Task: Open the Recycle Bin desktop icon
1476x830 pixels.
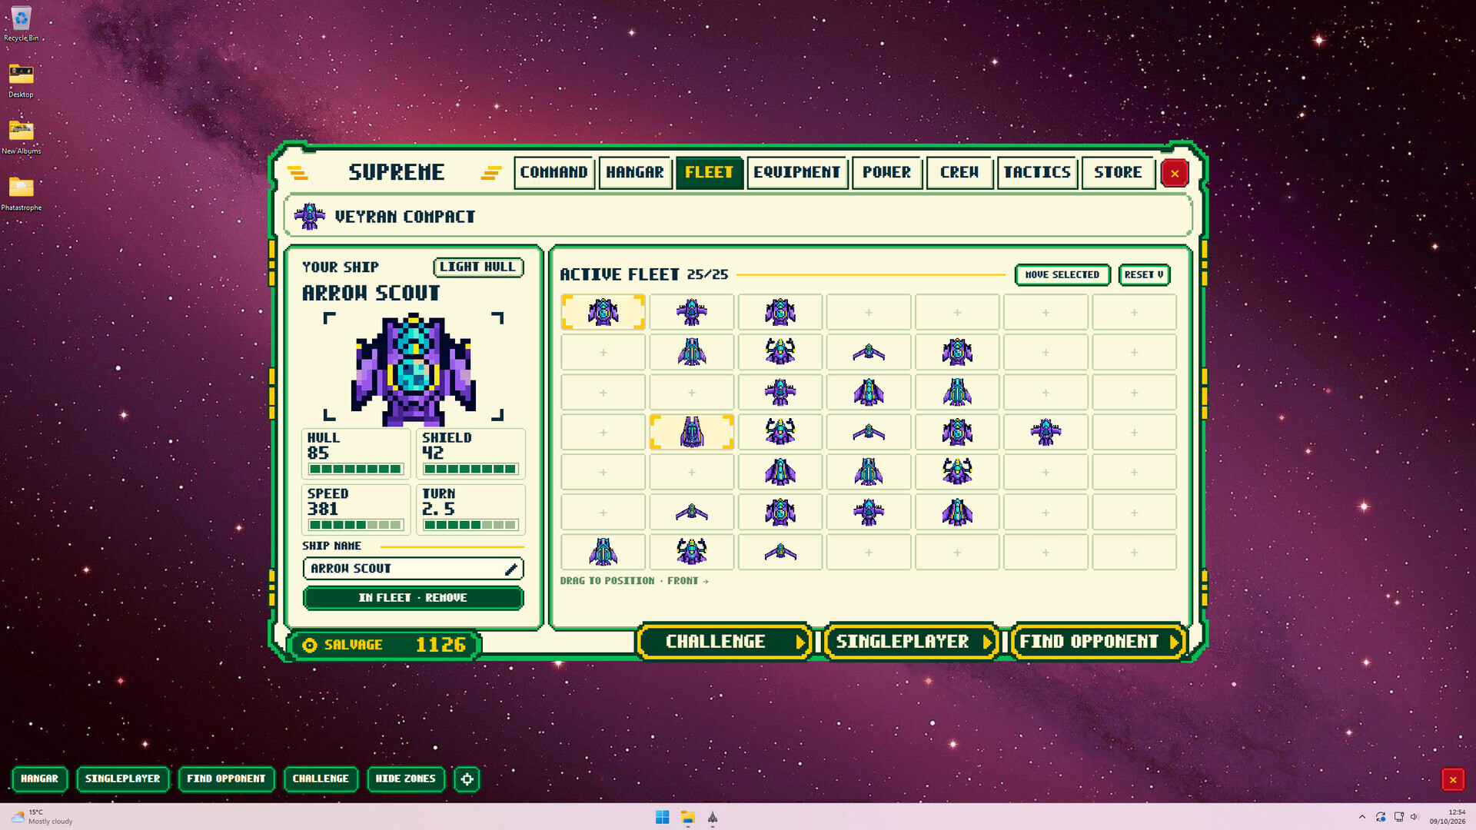Action: pos(21,23)
